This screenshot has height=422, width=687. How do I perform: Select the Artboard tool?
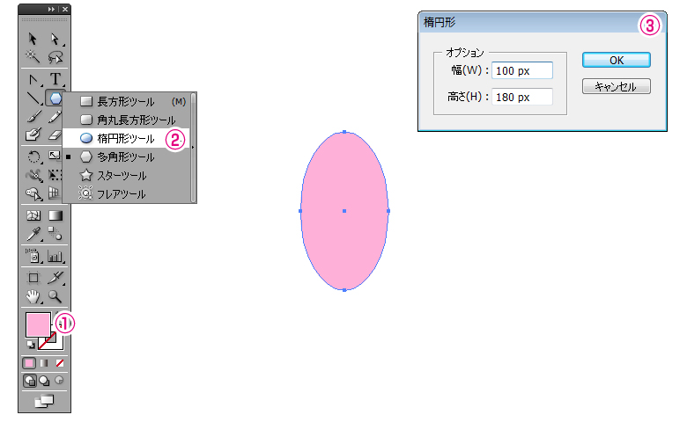(33, 278)
